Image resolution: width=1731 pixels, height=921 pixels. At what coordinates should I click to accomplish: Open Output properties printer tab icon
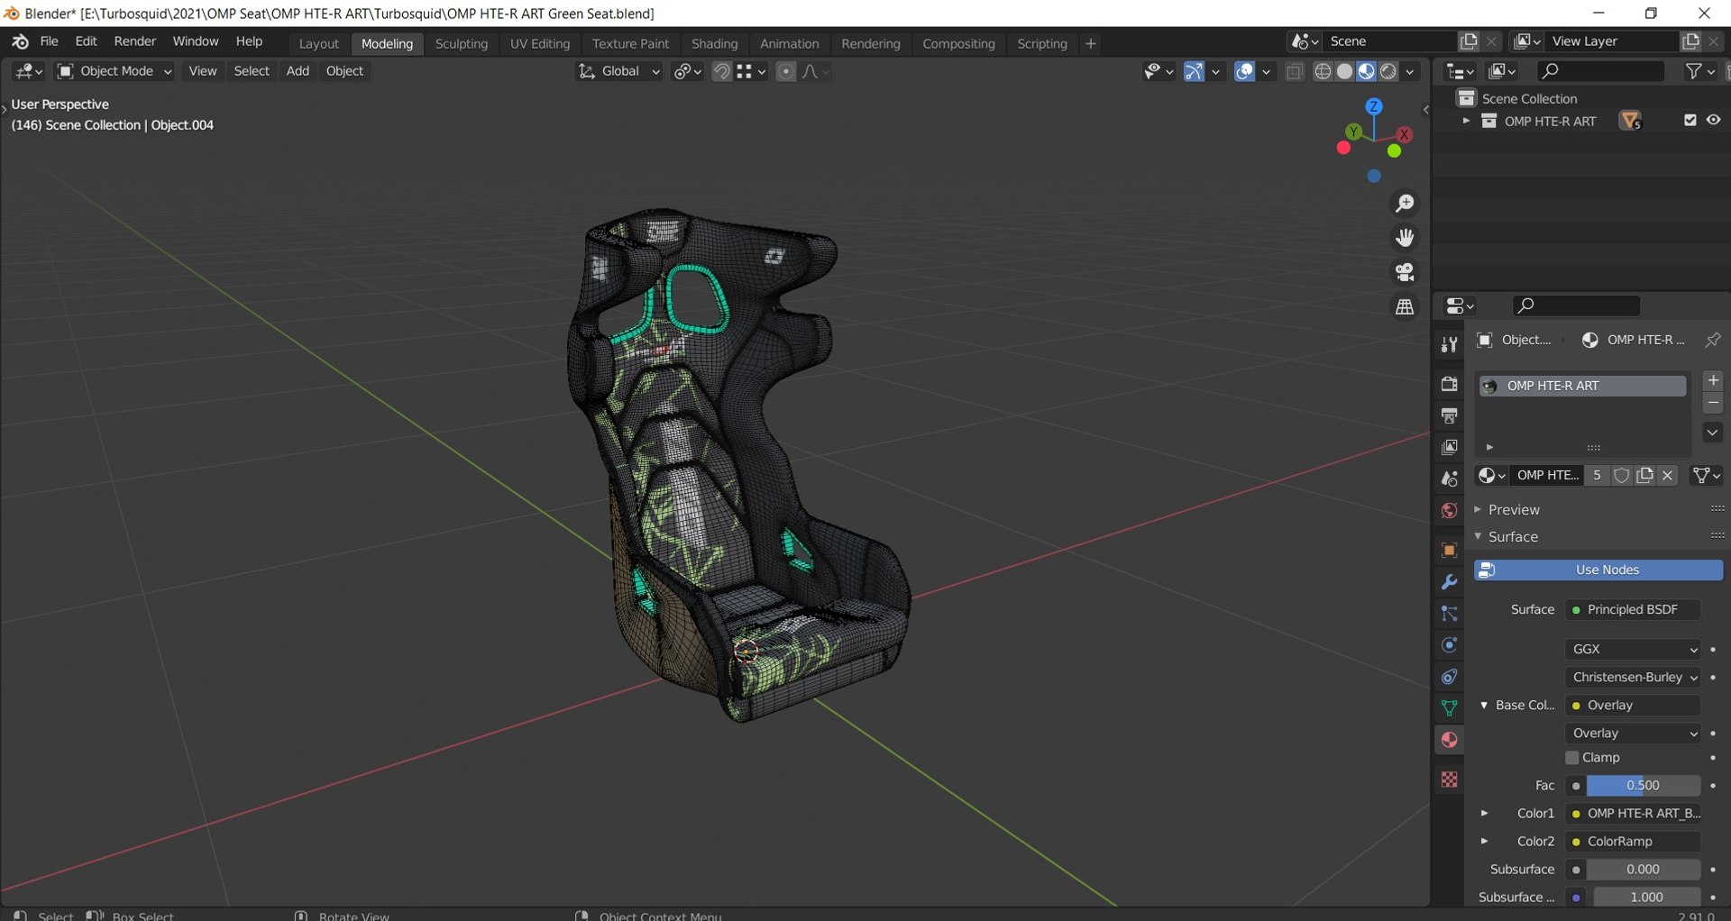tap(1449, 415)
